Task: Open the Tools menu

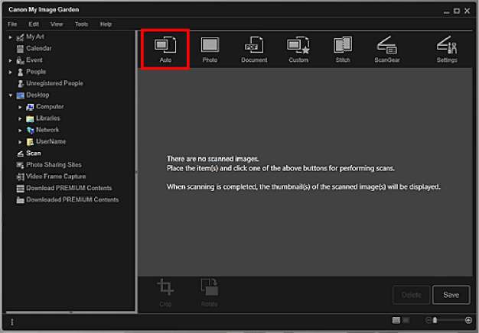Action: click(81, 24)
